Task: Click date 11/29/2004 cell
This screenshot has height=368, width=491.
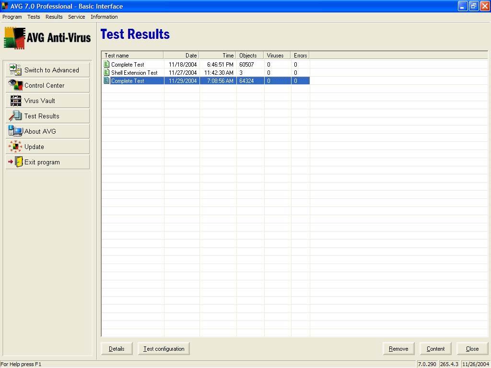Action: coord(183,80)
